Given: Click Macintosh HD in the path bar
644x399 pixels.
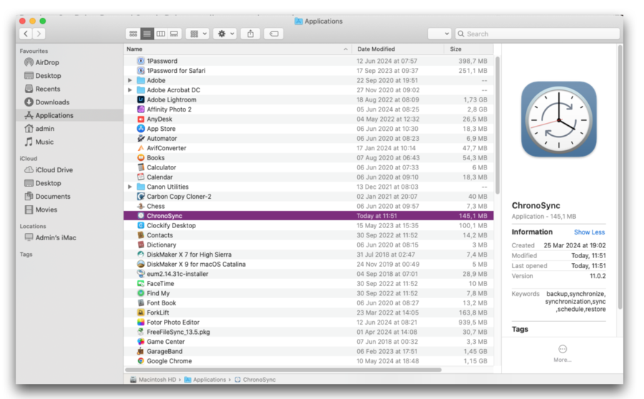Looking at the screenshot, I should coord(153,380).
